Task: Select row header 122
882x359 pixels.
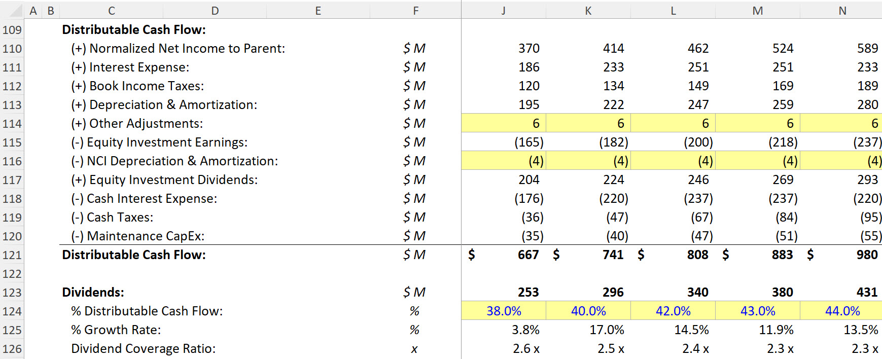Action: tap(12, 274)
